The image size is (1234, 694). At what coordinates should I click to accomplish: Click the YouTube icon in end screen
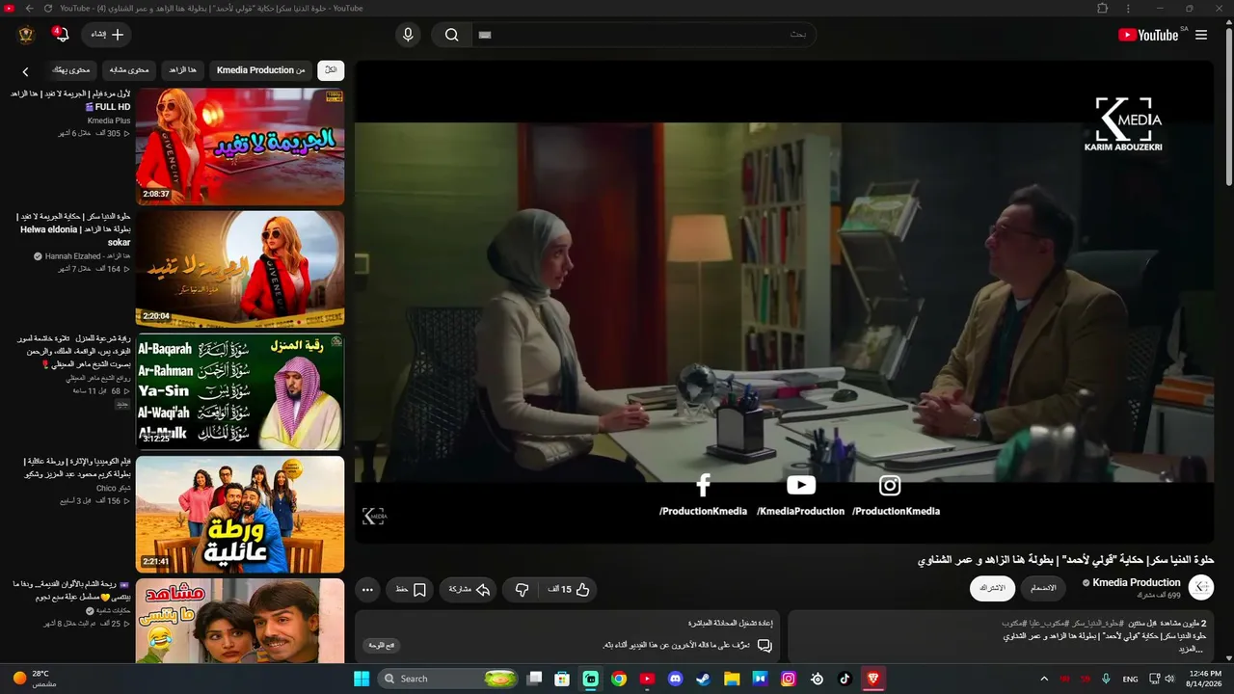point(801,485)
